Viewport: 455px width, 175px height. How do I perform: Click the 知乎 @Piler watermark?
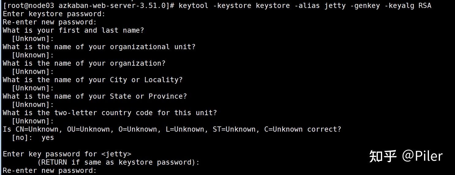point(406,156)
